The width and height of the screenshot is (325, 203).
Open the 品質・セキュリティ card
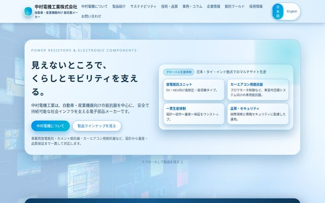(258, 114)
